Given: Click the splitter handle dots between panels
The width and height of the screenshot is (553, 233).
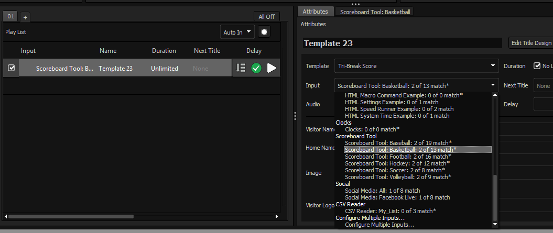Looking at the screenshot, I should point(295,116).
